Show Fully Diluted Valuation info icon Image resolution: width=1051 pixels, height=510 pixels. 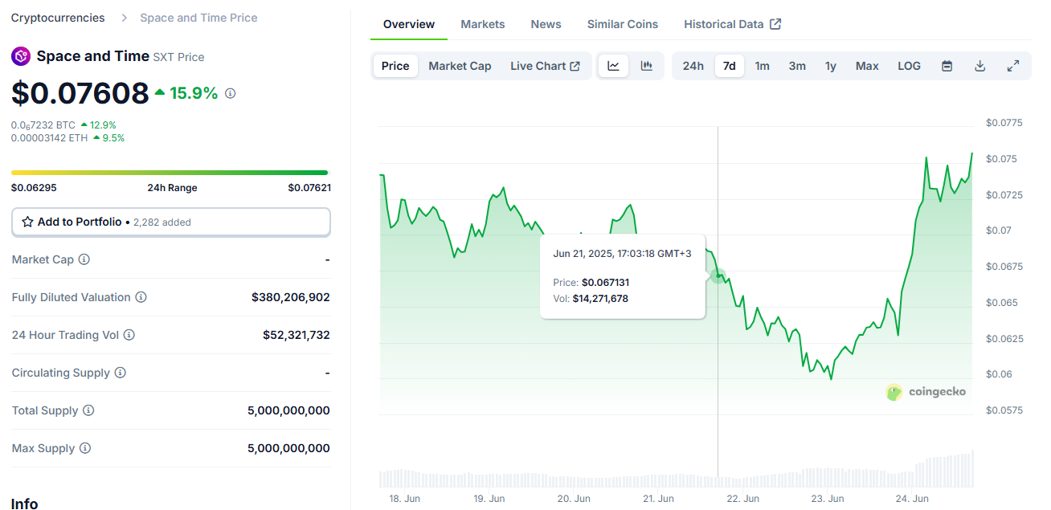coord(141,297)
